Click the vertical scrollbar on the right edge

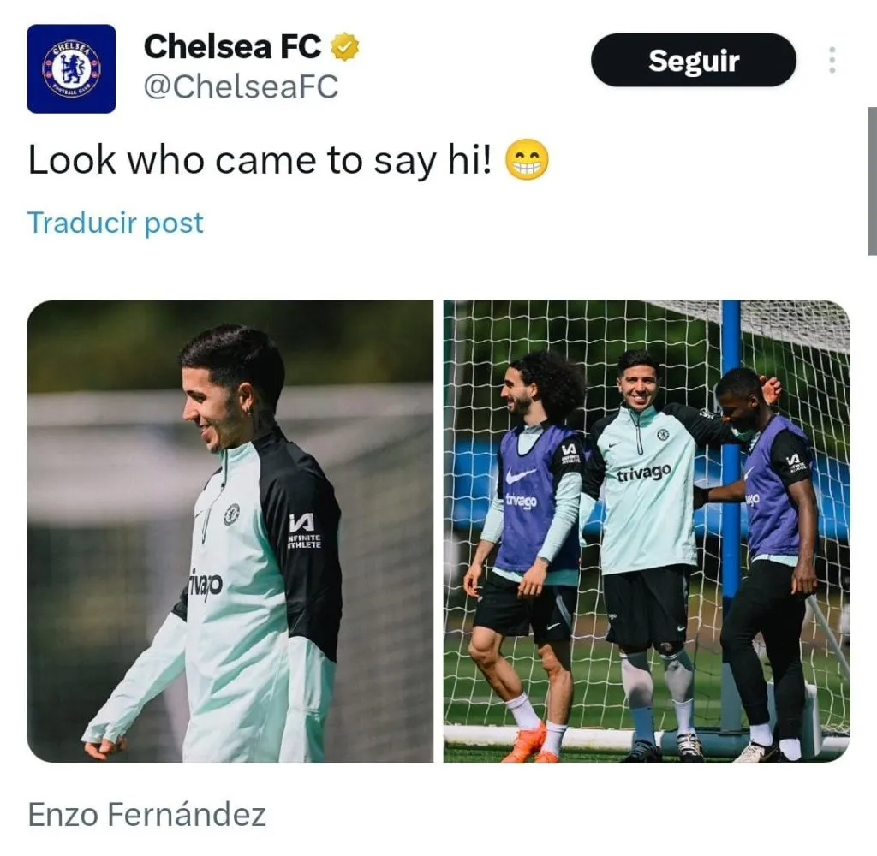[x=872, y=181]
